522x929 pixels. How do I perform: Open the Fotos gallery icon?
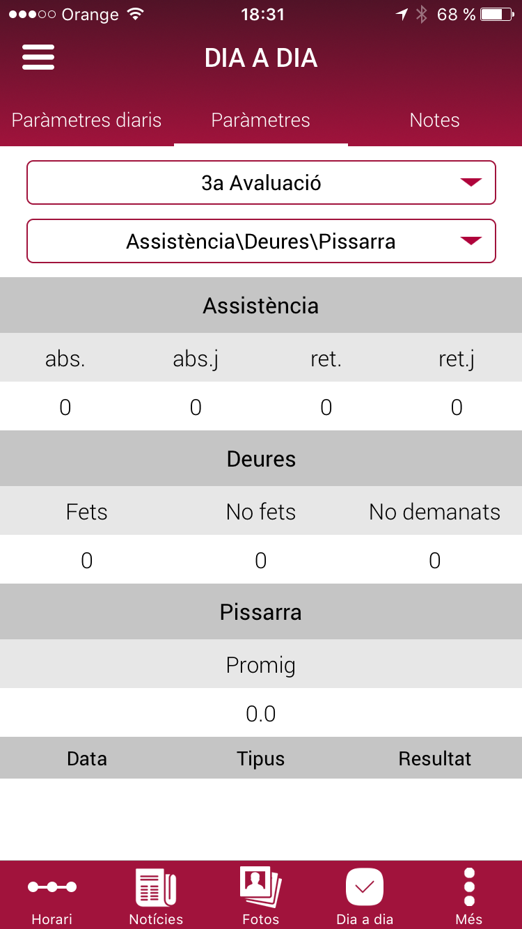260,887
